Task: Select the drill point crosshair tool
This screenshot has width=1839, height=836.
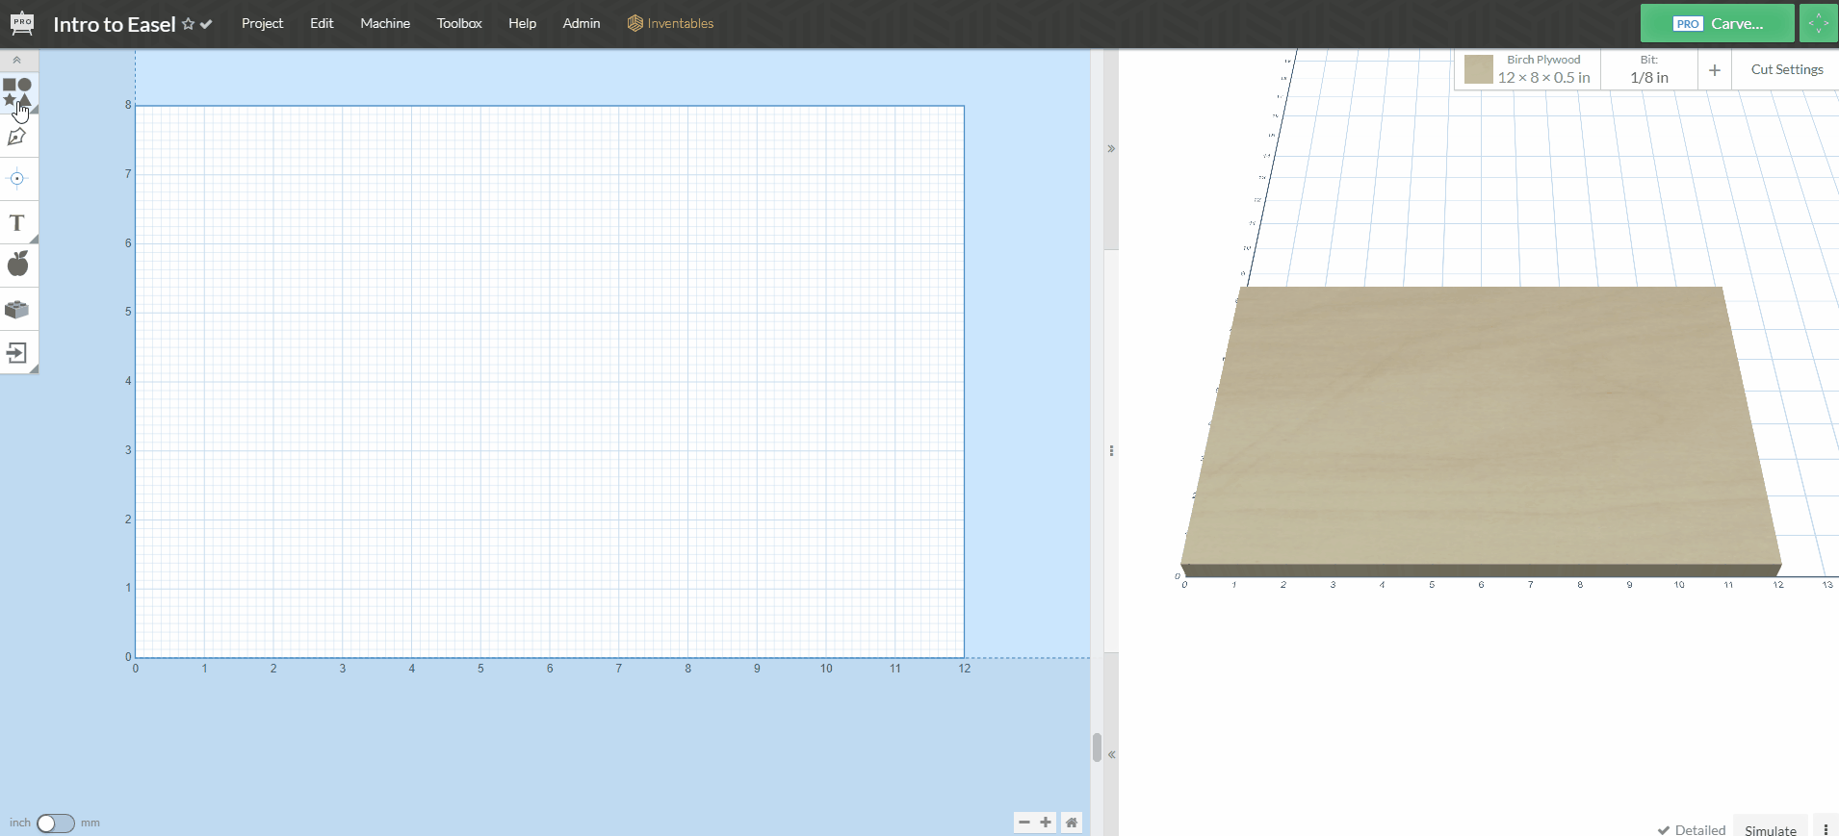Action: point(17,178)
